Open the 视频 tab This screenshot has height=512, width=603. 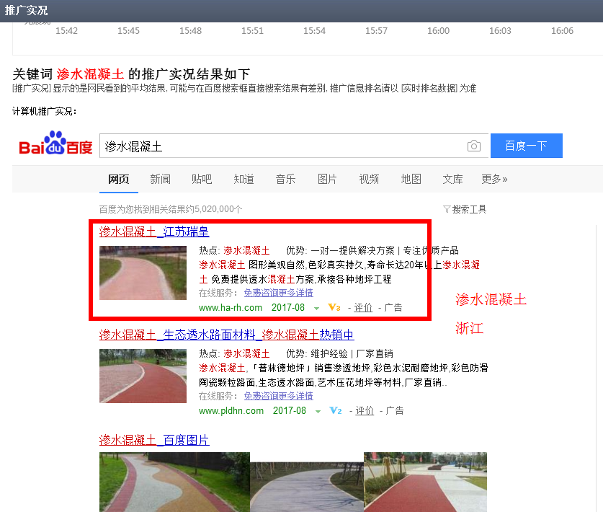(369, 179)
